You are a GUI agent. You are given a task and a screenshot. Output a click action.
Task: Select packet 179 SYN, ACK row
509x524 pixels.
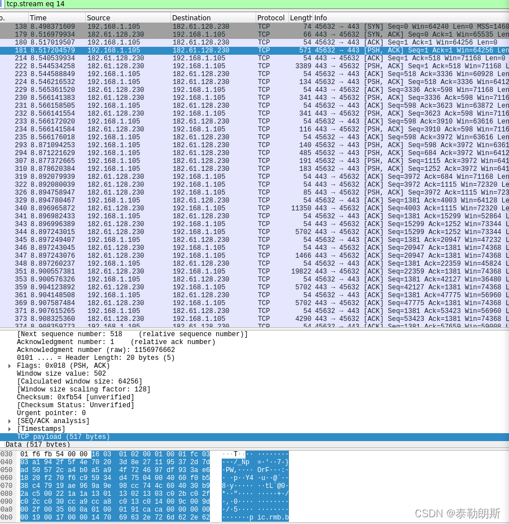[x=254, y=34]
